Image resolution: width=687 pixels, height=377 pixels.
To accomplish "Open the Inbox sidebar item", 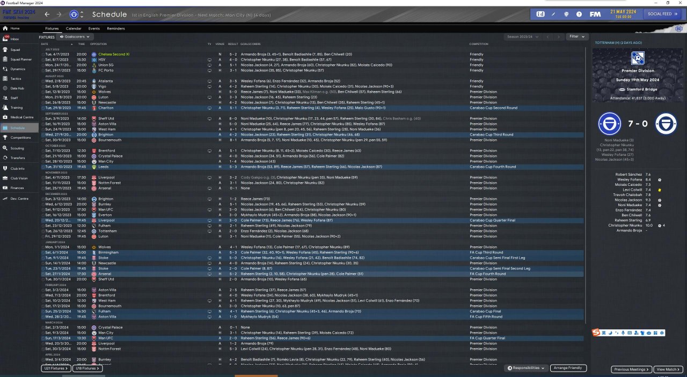I will [19, 39].
